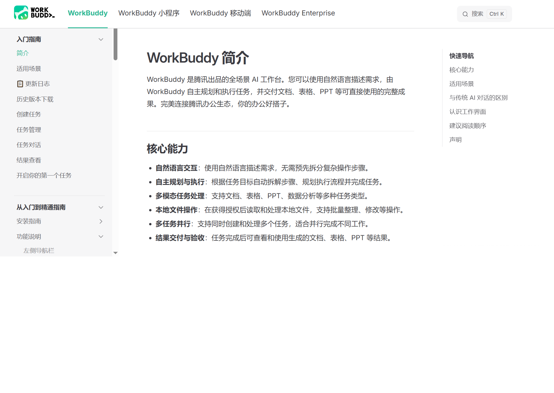Open the 搜索 search box

click(484, 14)
